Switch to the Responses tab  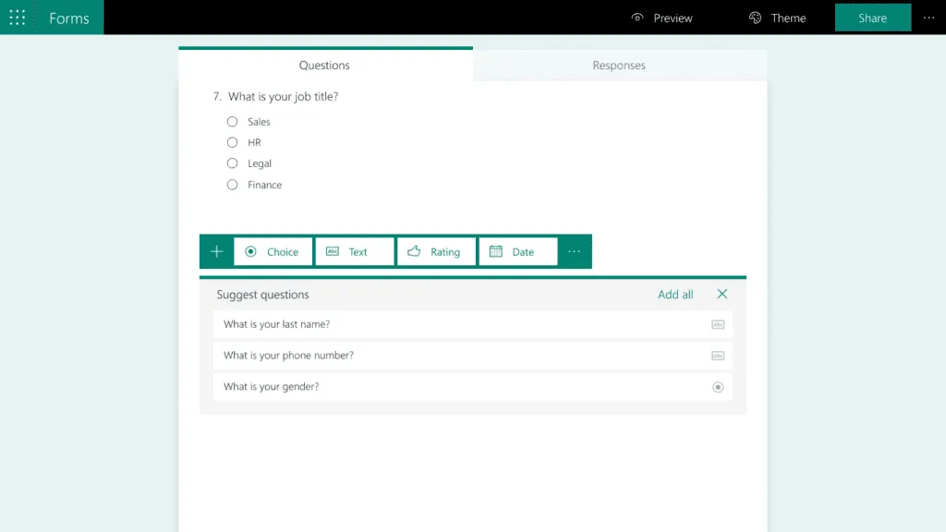coord(619,65)
